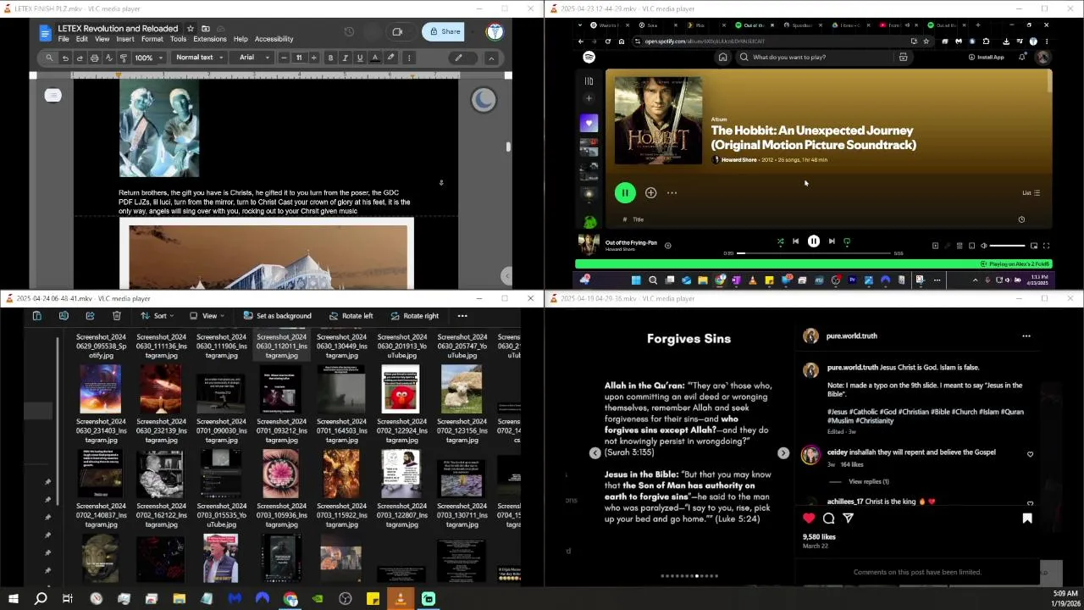Toggle shuffle in Spotify player
Viewport: 1084px width, 610px height.
coord(780,241)
